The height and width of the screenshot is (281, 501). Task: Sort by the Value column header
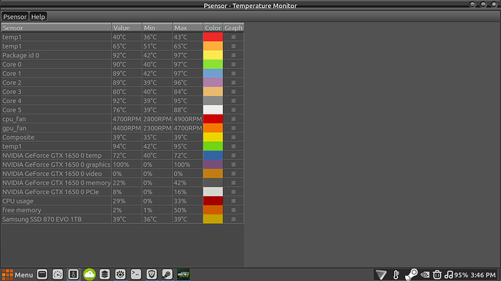(126, 28)
